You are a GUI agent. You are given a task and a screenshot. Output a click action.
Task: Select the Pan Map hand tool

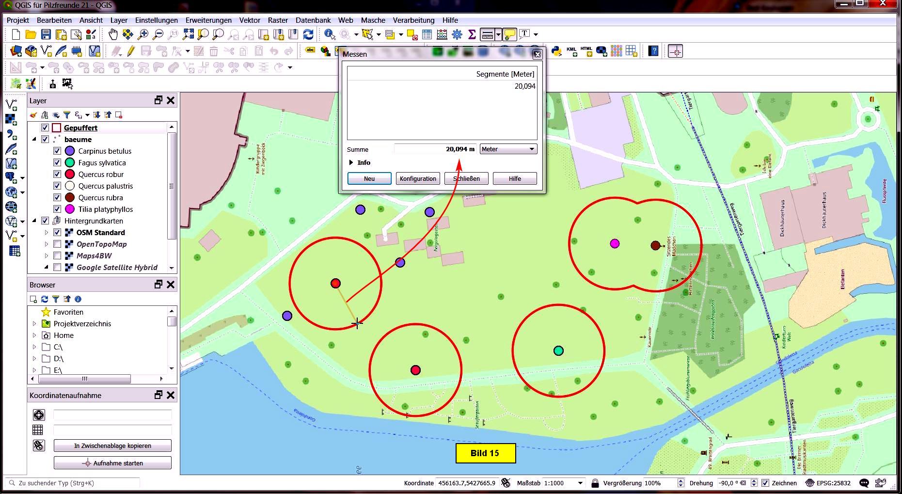[113, 34]
